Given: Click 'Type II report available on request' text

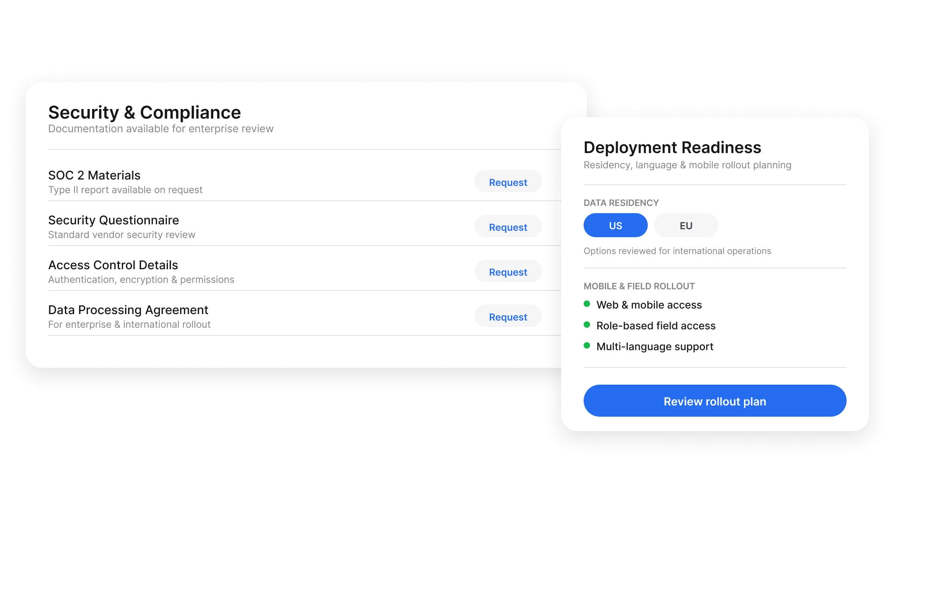Looking at the screenshot, I should pos(125,190).
